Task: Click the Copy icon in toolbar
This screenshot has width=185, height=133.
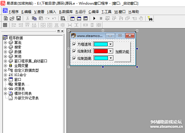Action: 34,18
